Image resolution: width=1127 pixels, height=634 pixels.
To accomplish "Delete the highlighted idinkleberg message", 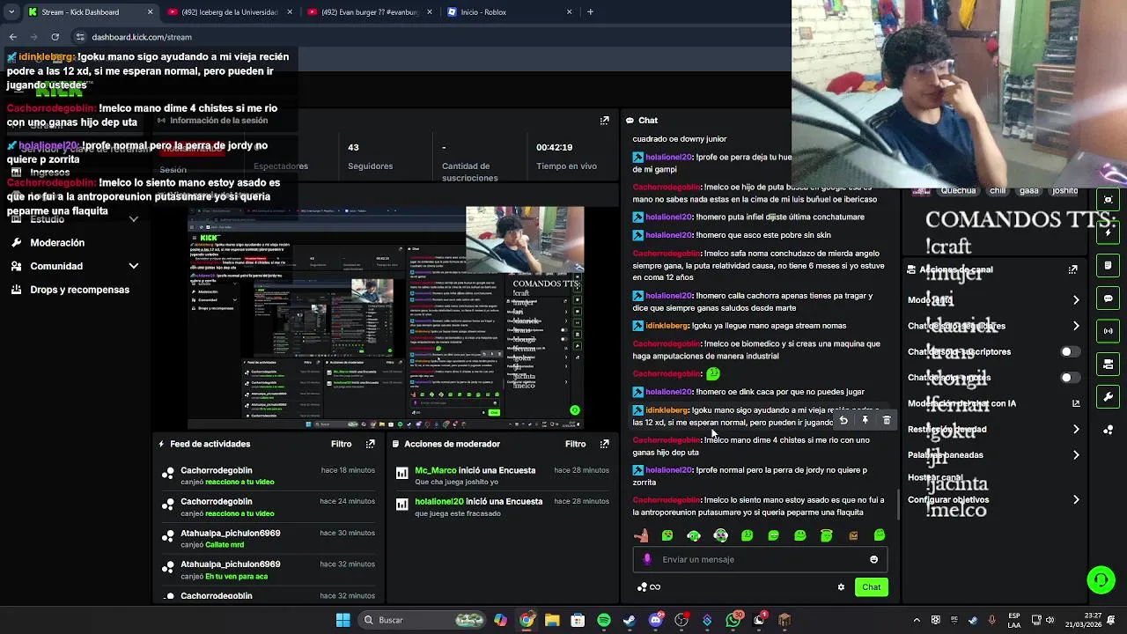I will [886, 421].
